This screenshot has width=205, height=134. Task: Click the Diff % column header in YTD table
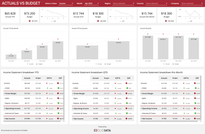(x=49, y=78)
